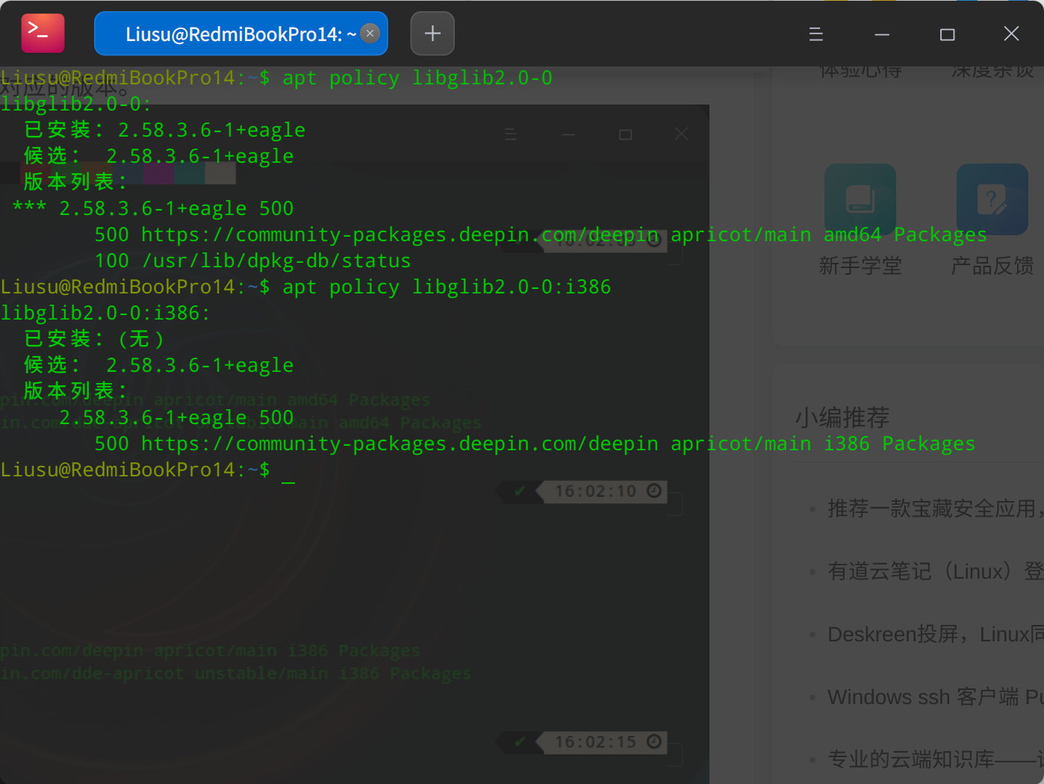Open the 新手学堂 book icon
Screen dimensions: 1044x784
tap(860, 199)
